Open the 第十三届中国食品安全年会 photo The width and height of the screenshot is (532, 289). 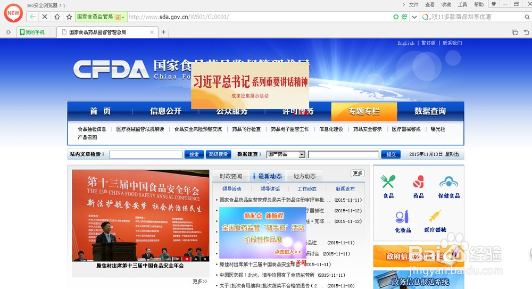coord(140,216)
